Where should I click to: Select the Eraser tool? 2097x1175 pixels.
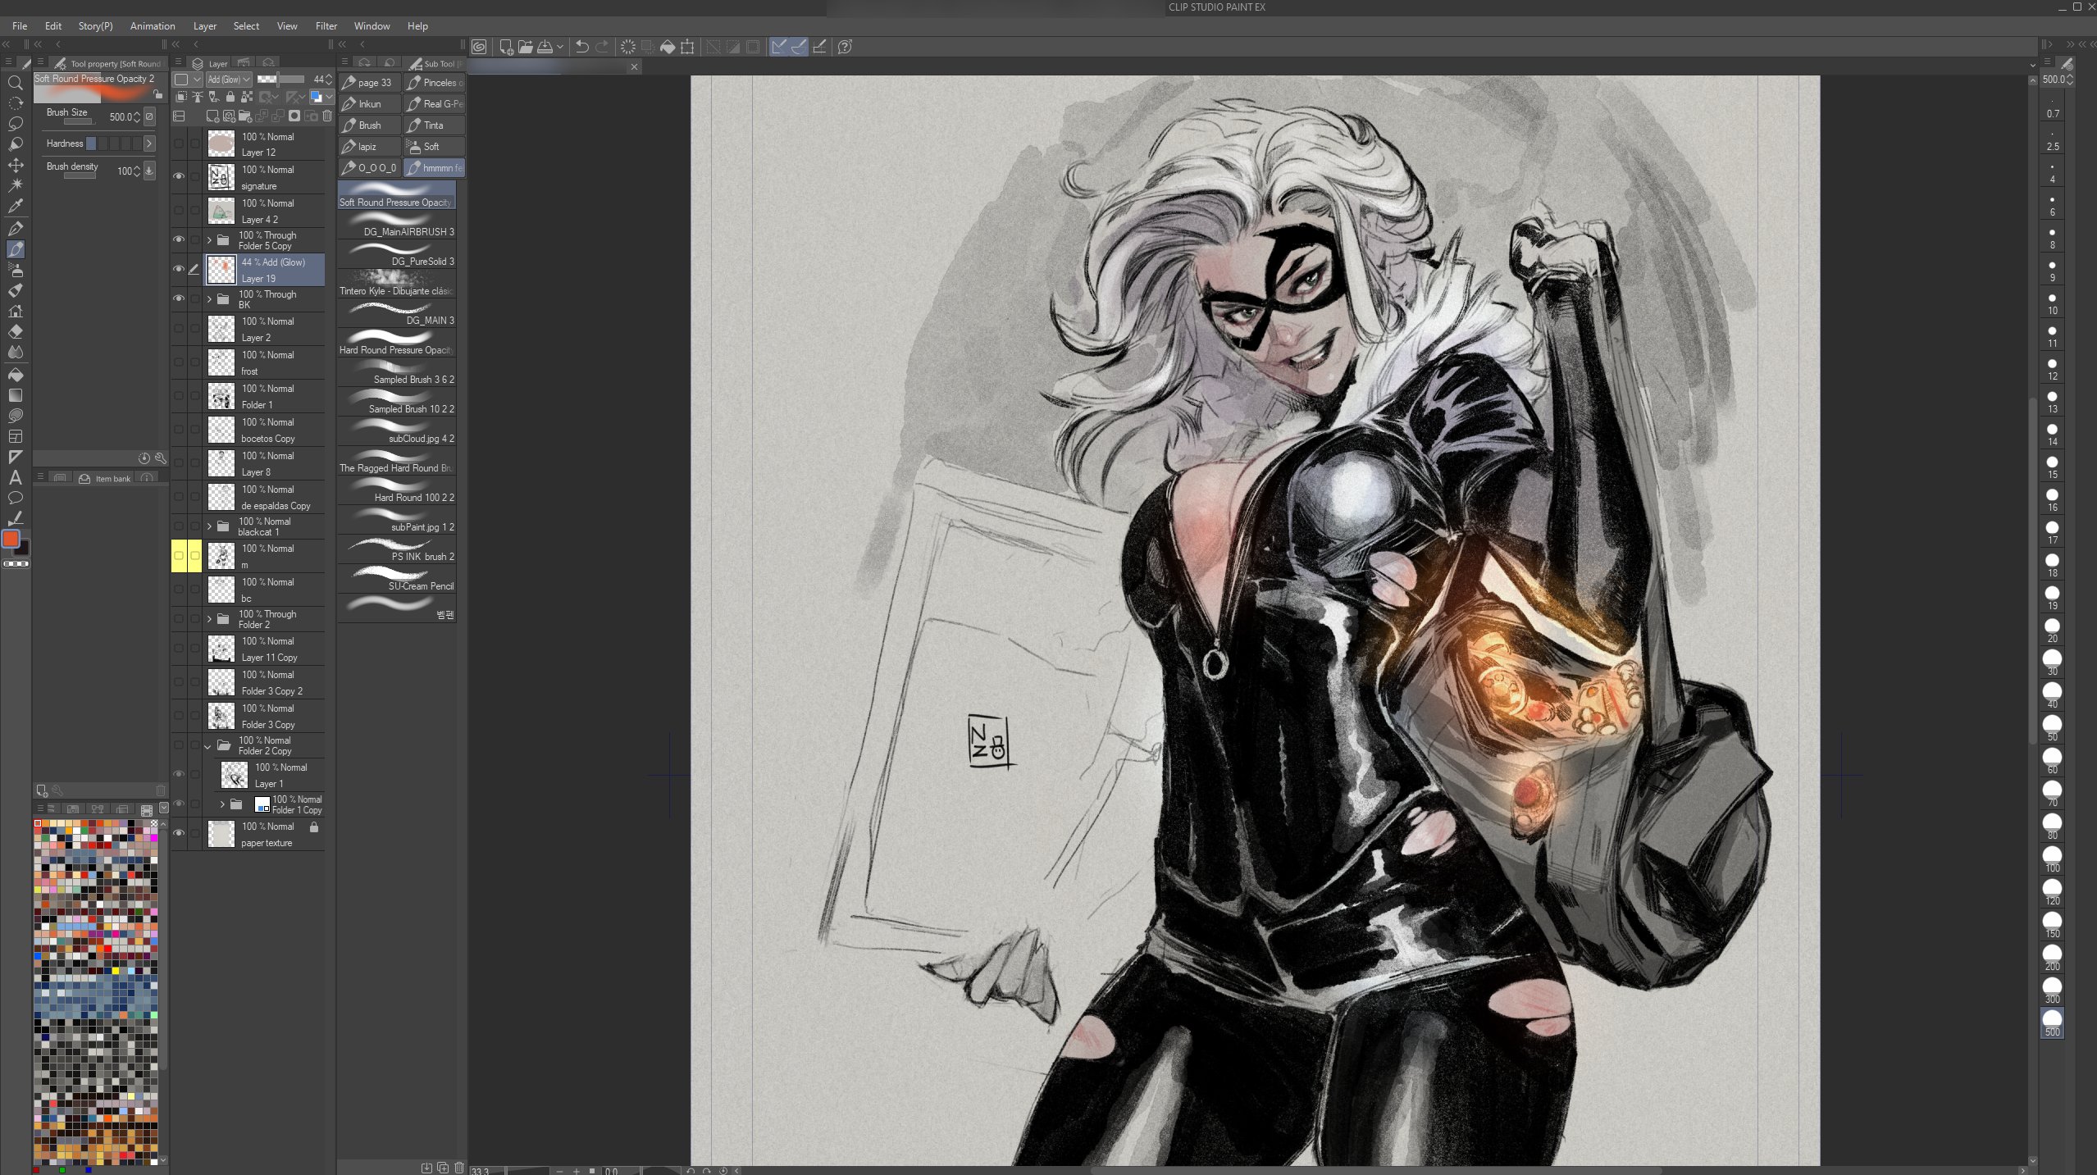(15, 332)
